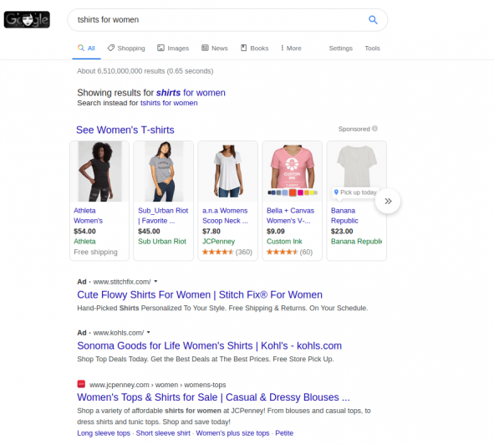Open Cute Flowy Shirts For Women Stitch Fix ad
Image resolution: width=494 pixels, height=445 pixels.
coord(200,294)
